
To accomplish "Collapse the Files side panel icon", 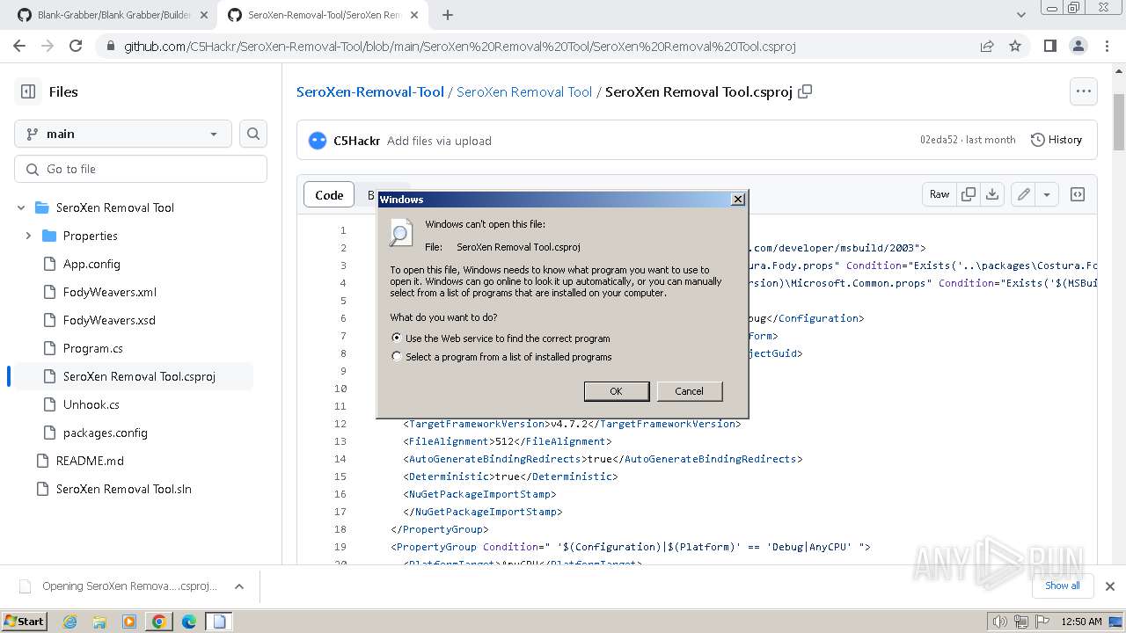I will click(x=28, y=91).
